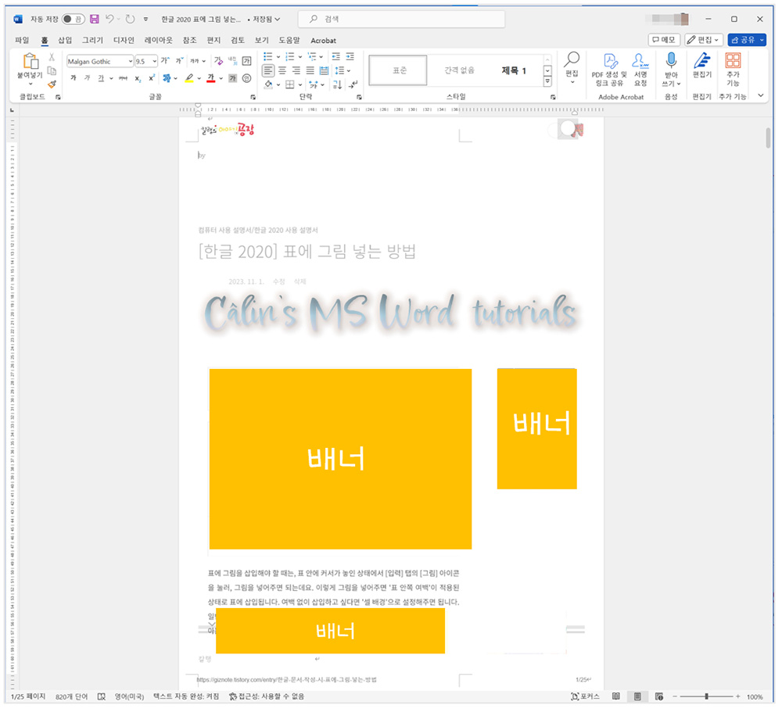Click the Undo arrow icon

click(109, 19)
